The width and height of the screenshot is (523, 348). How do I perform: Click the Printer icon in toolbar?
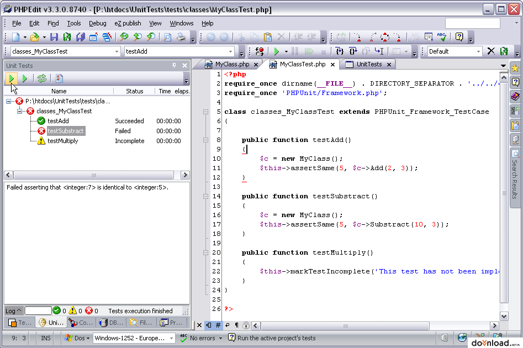click(181, 37)
